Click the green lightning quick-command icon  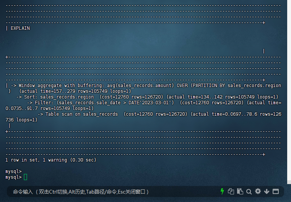pyautogui.click(x=222, y=191)
